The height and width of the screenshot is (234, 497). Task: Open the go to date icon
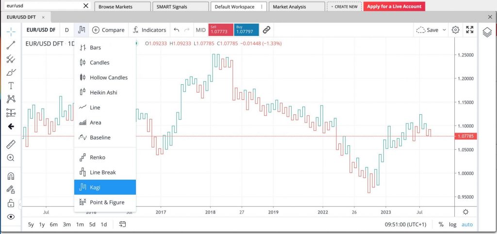[123, 224]
